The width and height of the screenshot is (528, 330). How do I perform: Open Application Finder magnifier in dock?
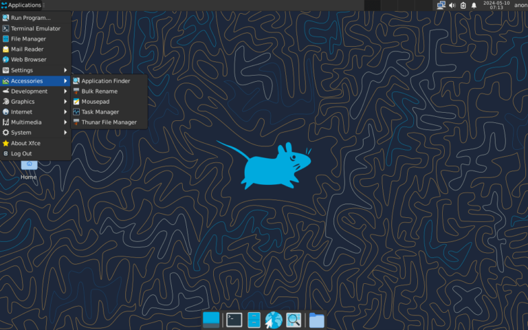[294, 320]
